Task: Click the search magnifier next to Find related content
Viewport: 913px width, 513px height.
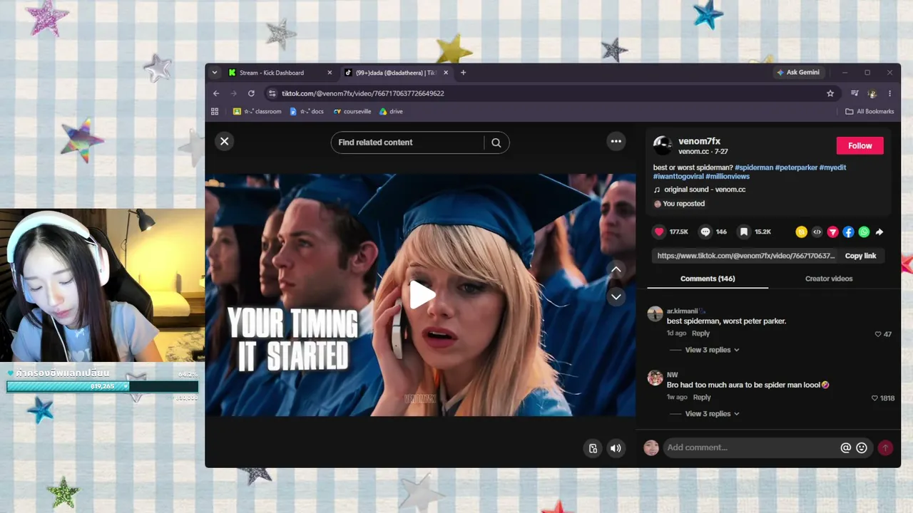Action: pos(496,142)
